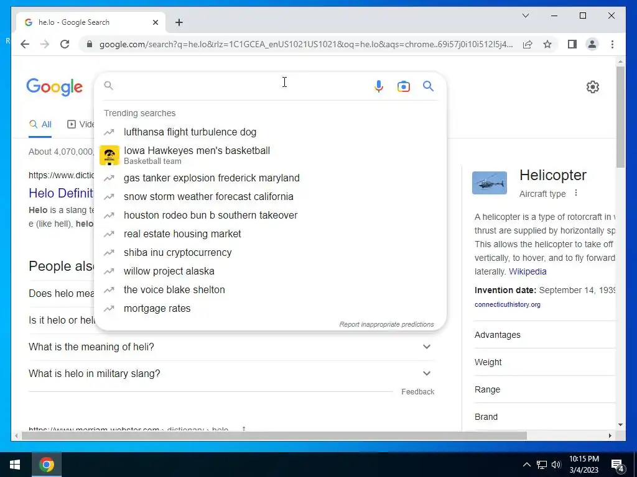Click the blue magnifier search button
Viewport: 637px width, 477px height.
pos(428,86)
